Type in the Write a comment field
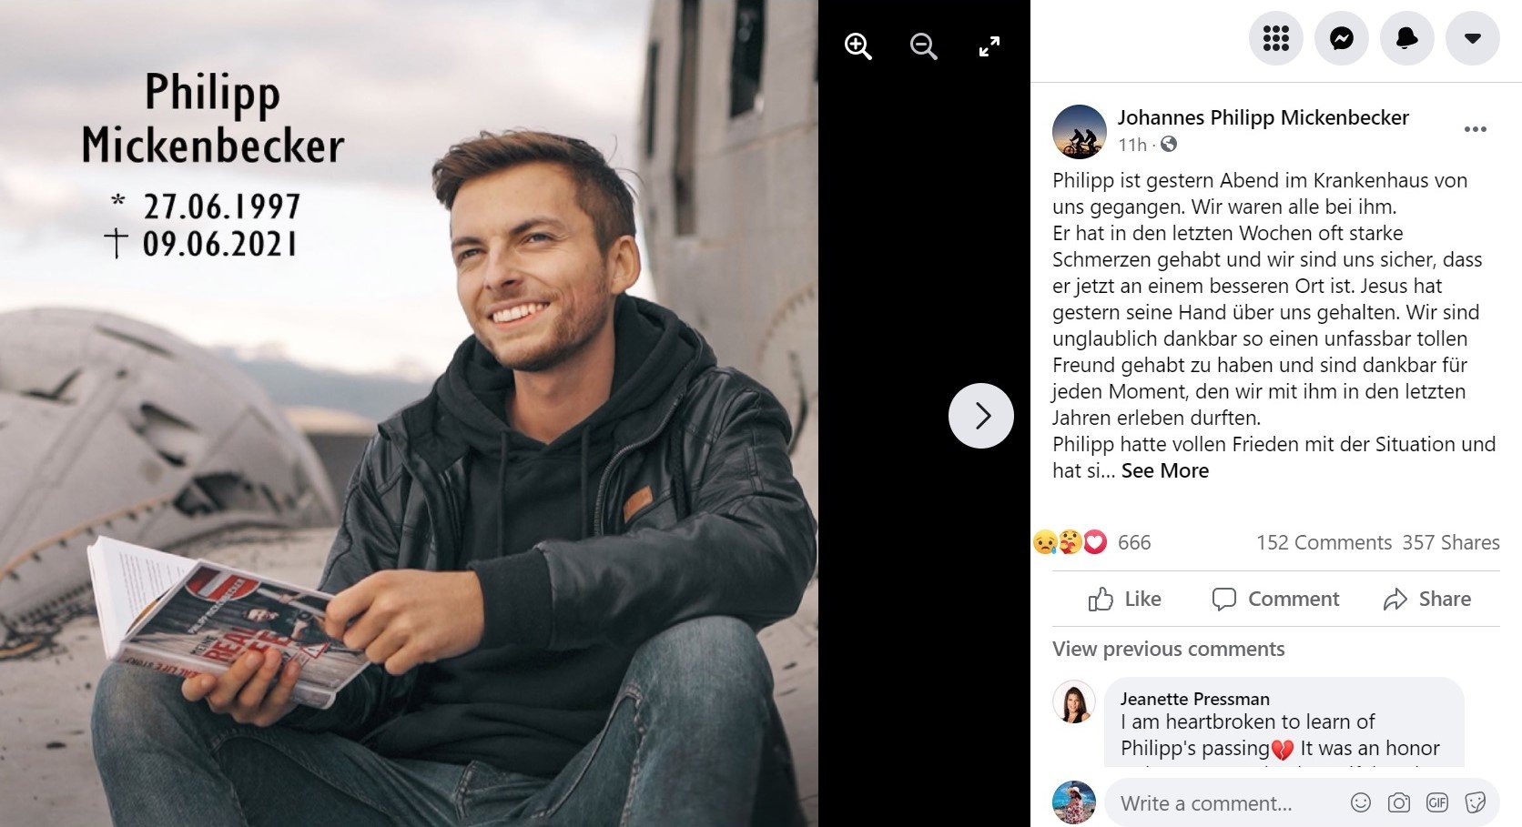This screenshot has height=827, width=1522. [1220, 803]
